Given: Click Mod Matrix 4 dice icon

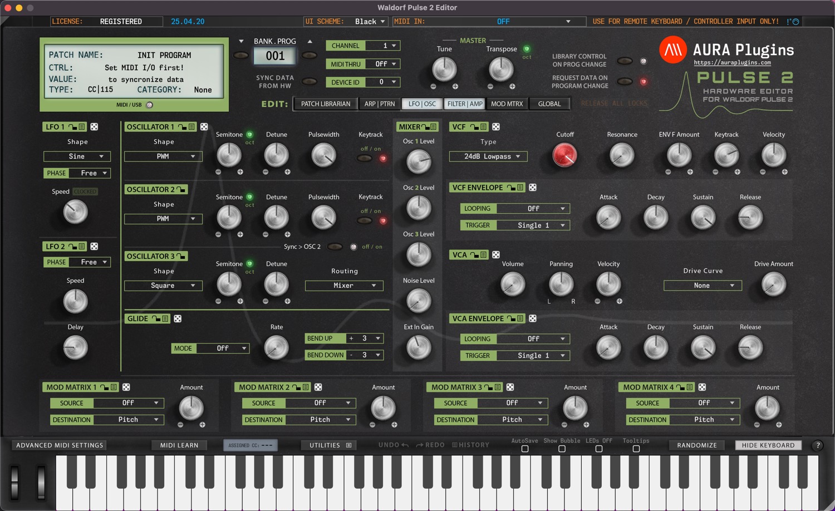Looking at the screenshot, I should click(x=702, y=387).
